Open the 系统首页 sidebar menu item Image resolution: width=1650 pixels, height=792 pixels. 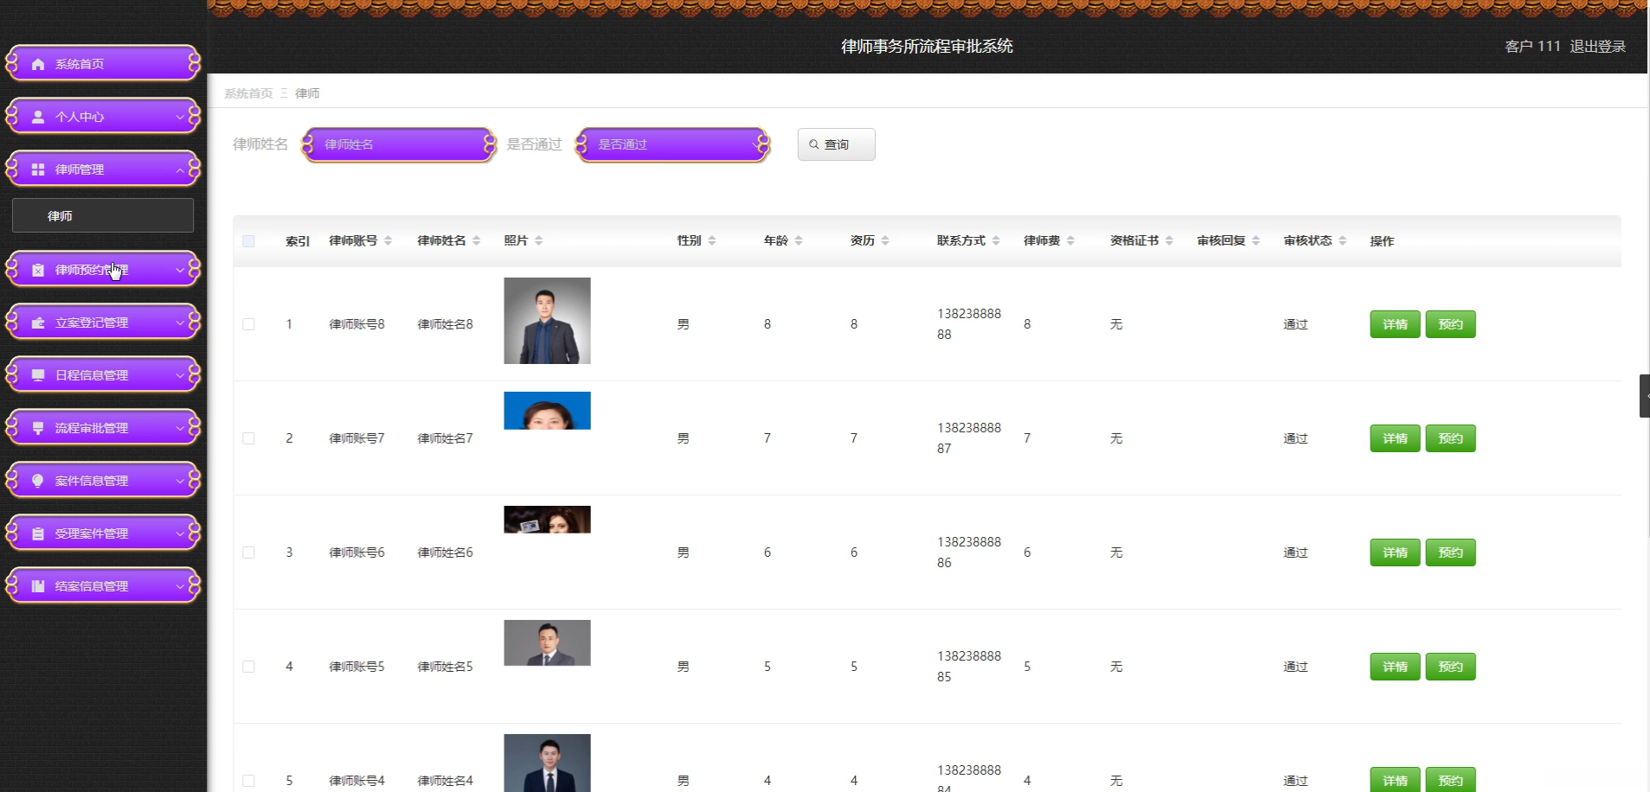[103, 63]
